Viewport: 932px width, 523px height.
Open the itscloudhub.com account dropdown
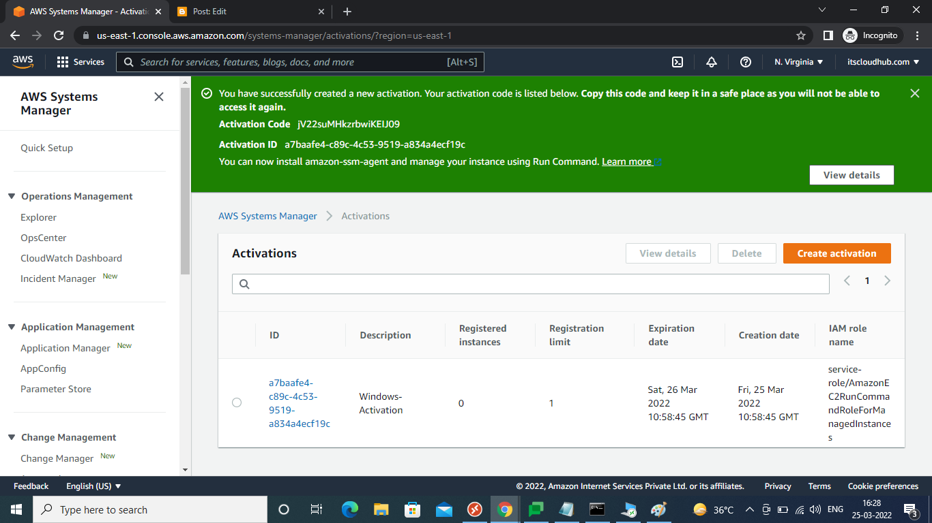[882, 62]
